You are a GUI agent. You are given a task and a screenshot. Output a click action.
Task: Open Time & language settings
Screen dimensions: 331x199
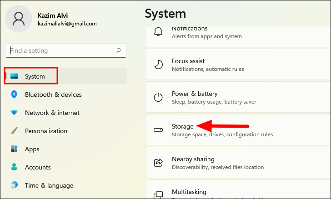point(65,185)
